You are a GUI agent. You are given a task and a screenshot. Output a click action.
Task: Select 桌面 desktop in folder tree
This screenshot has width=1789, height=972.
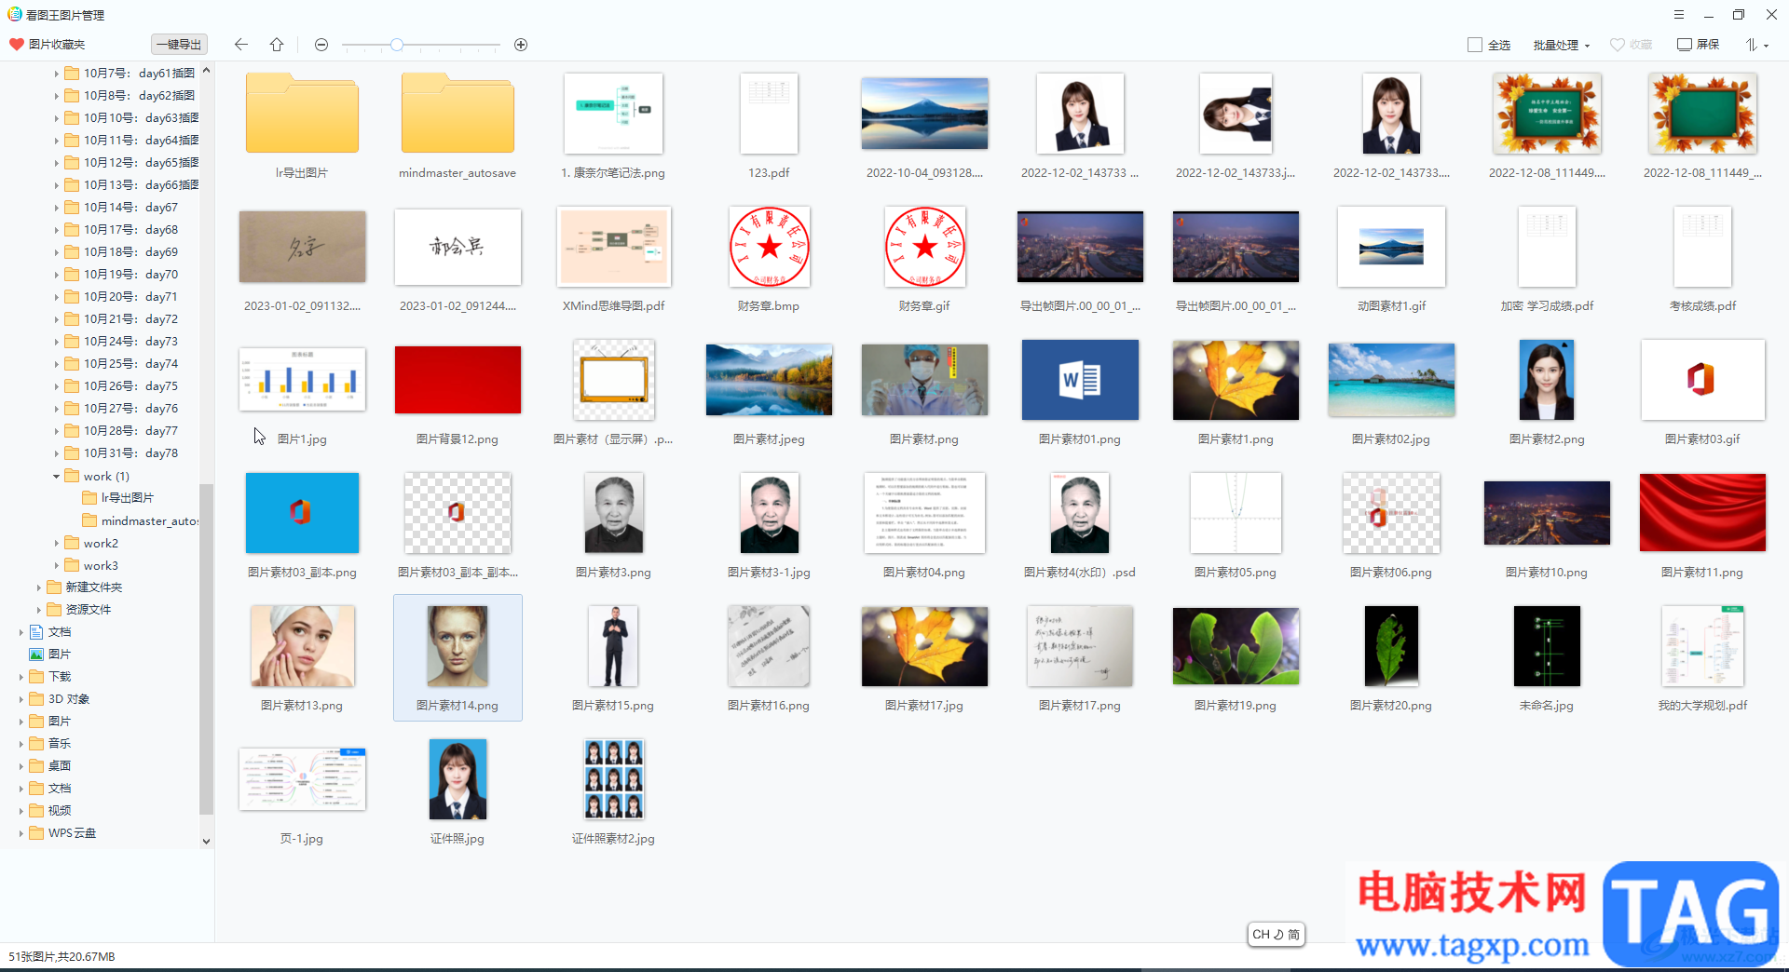(50, 766)
